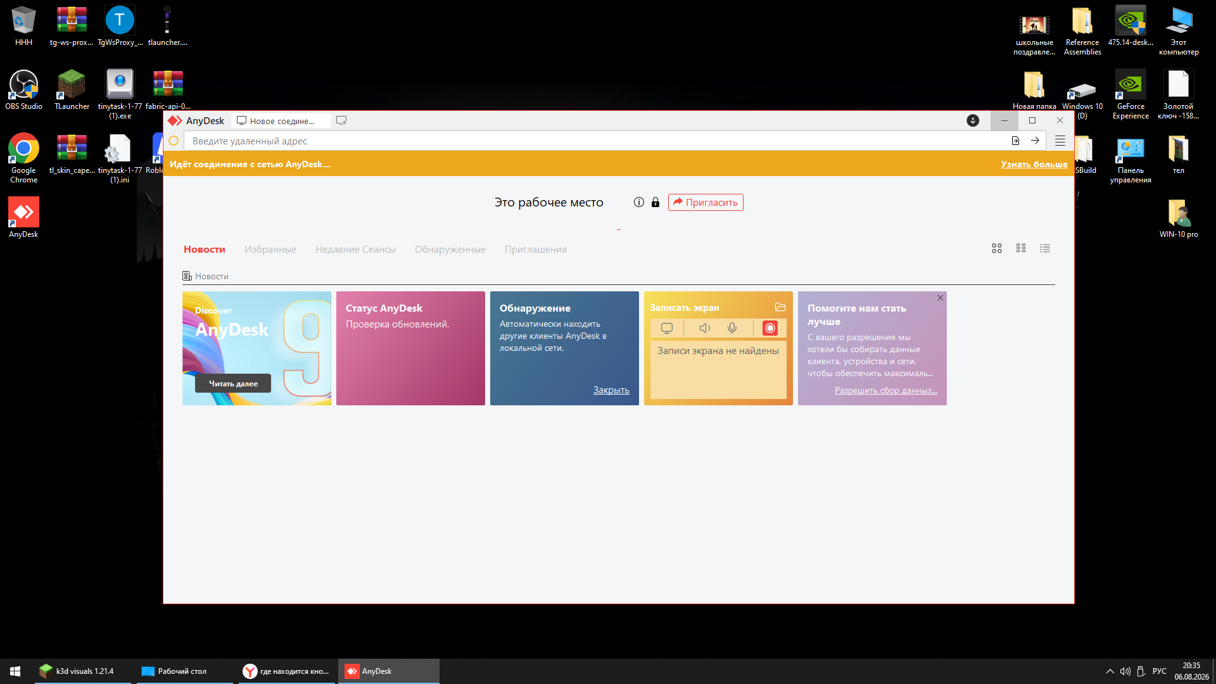Click 'Разрешить сбор данных...' link

[886, 390]
